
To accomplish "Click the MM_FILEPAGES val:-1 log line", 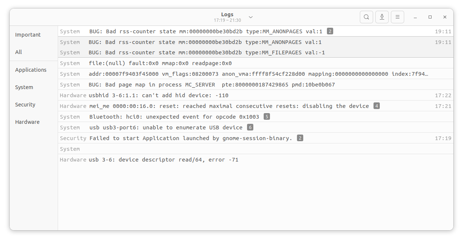I will (x=207, y=52).
